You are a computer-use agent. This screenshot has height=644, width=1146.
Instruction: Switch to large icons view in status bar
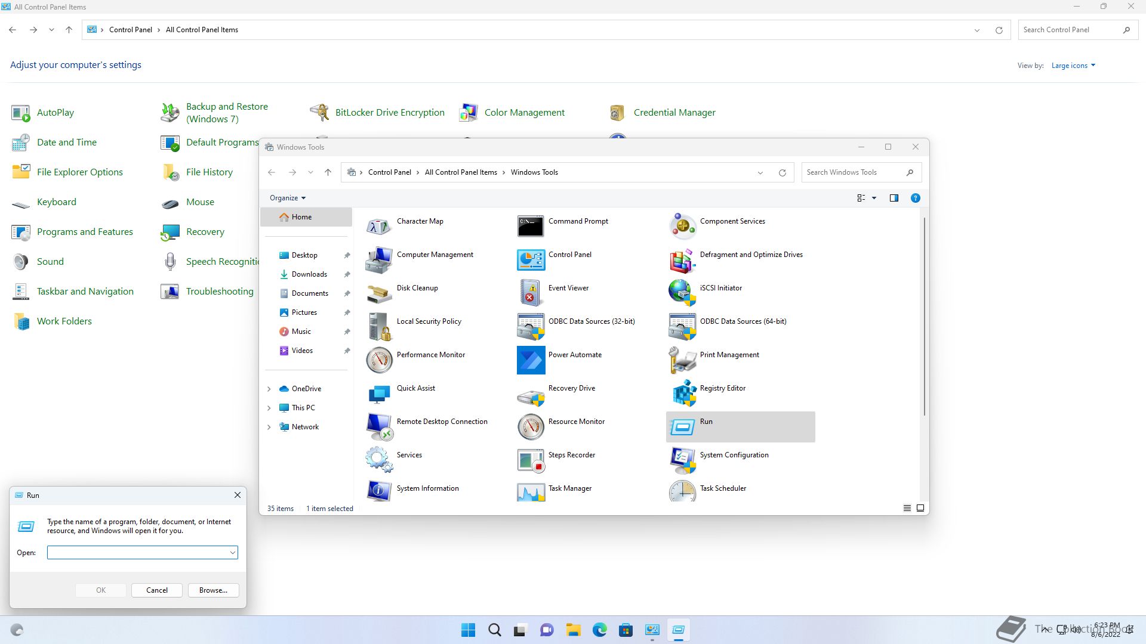pos(920,508)
